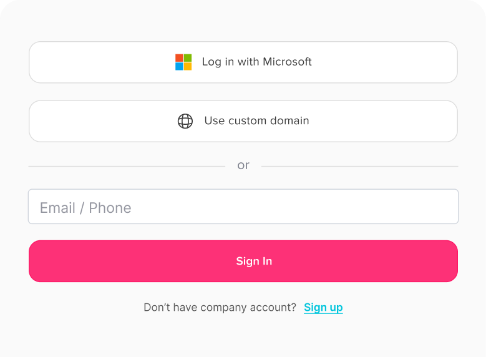Click the white "Sign In" label text
This screenshot has width=486, height=357.
pyautogui.click(x=254, y=261)
